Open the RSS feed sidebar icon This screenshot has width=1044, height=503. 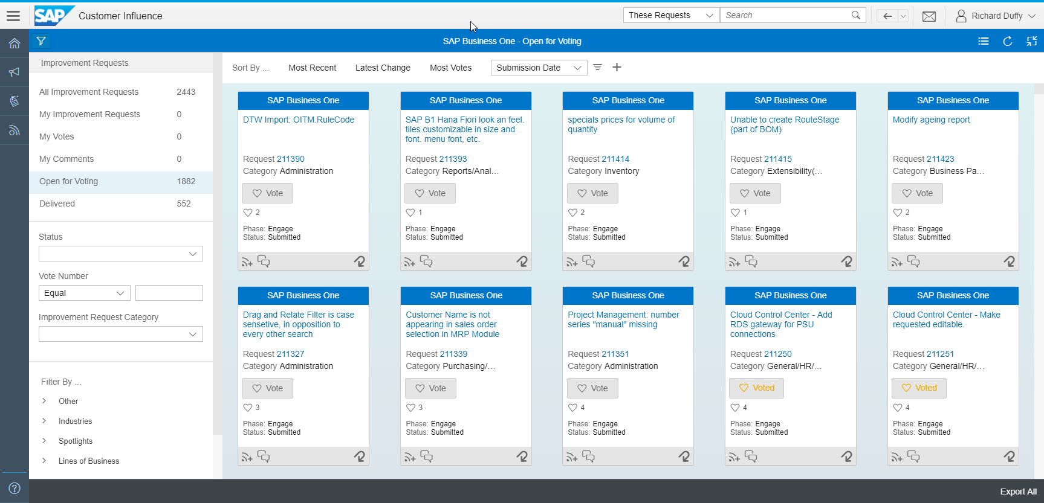[x=15, y=130]
